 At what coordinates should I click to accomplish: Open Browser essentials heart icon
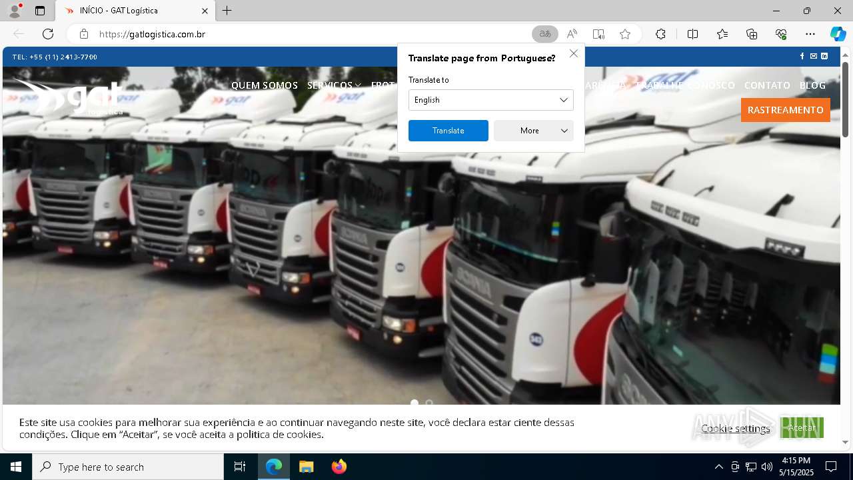[781, 34]
